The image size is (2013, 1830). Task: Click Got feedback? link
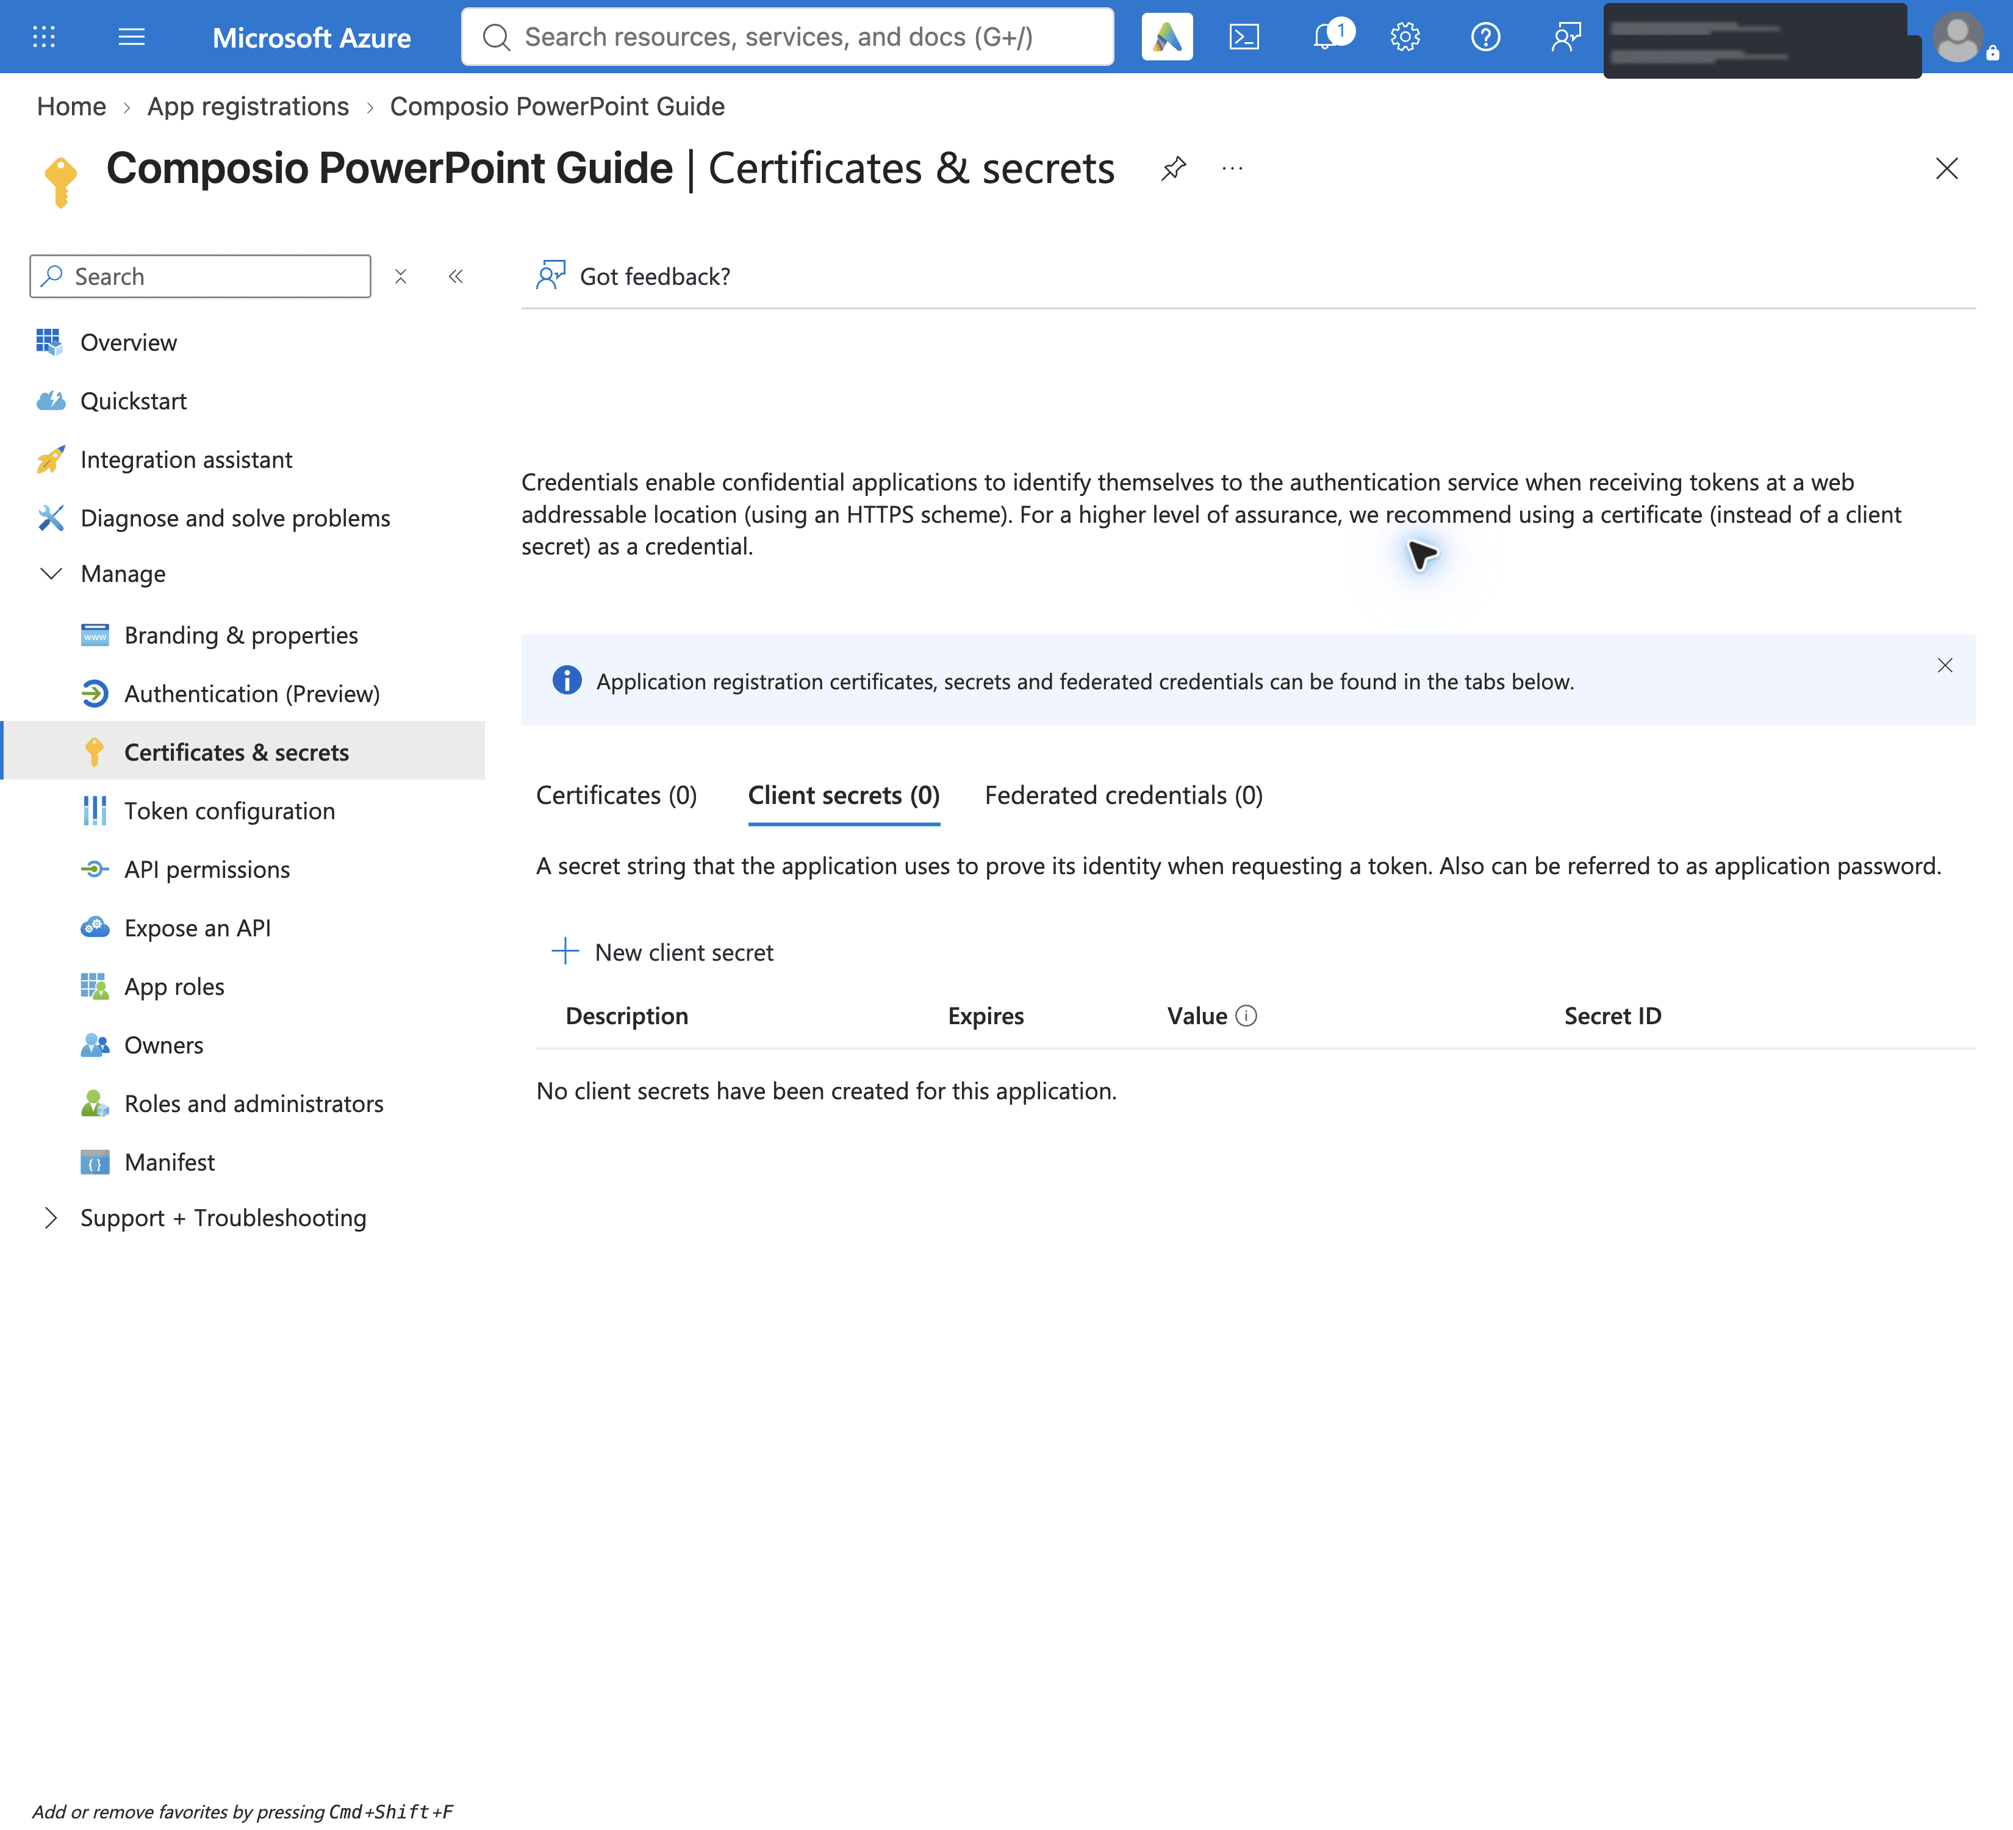[633, 276]
